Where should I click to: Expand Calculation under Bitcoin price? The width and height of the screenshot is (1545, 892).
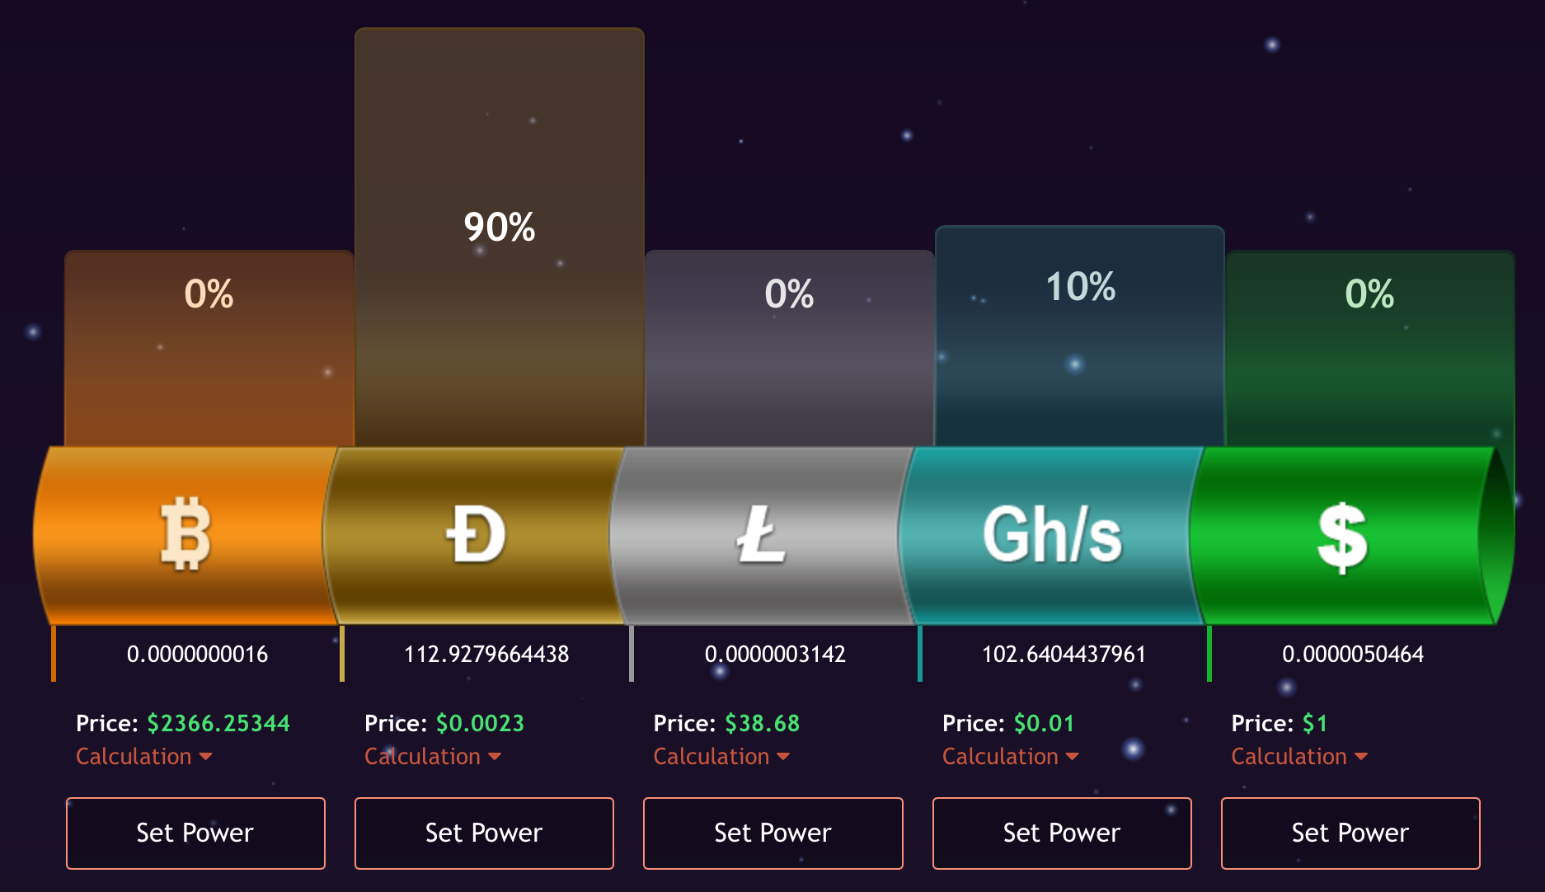click(x=144, y=756)
